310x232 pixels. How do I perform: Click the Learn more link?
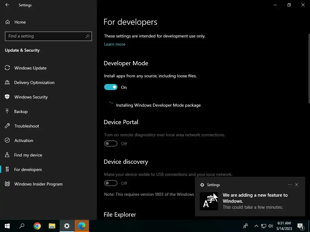click(115, 44)
